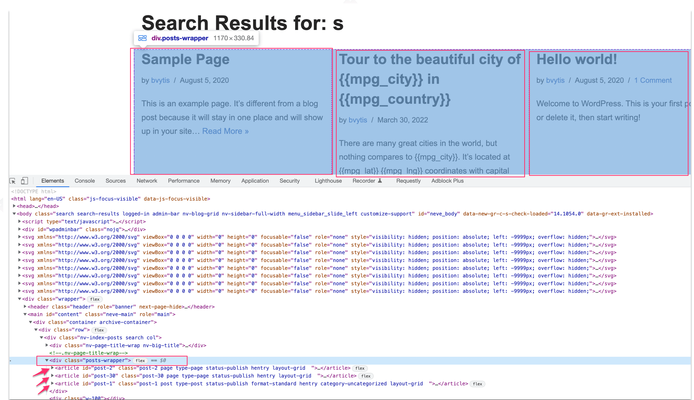The image size is (694, 400).
Task: Collapse the posts-wrapper div node
Action: click(47, 361)
